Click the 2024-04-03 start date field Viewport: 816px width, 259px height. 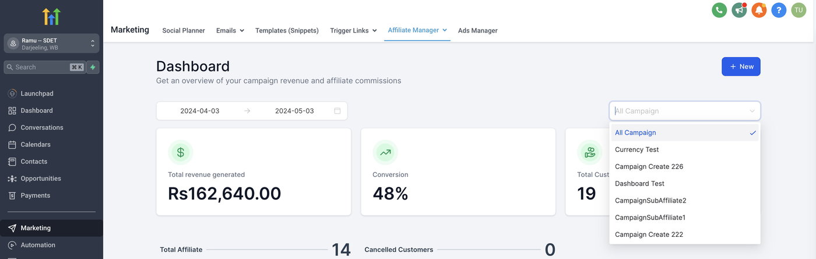click(200, 111)
